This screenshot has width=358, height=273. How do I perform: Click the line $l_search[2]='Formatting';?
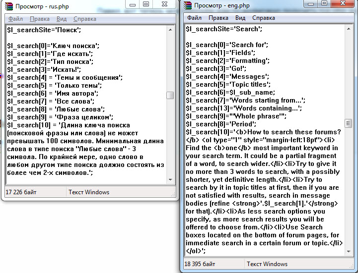pos(227,60)
